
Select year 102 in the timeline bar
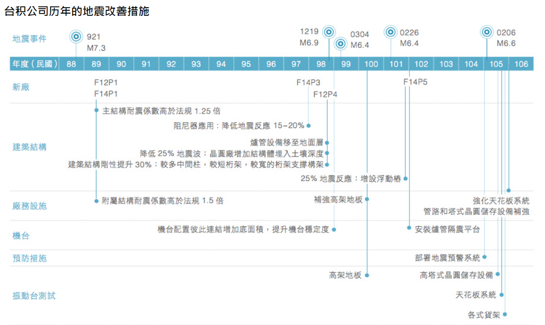pos(421,64)
